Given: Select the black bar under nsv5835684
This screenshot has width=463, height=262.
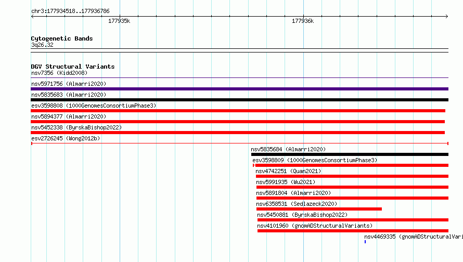Looking at the screenshot, I should [350, 154].
